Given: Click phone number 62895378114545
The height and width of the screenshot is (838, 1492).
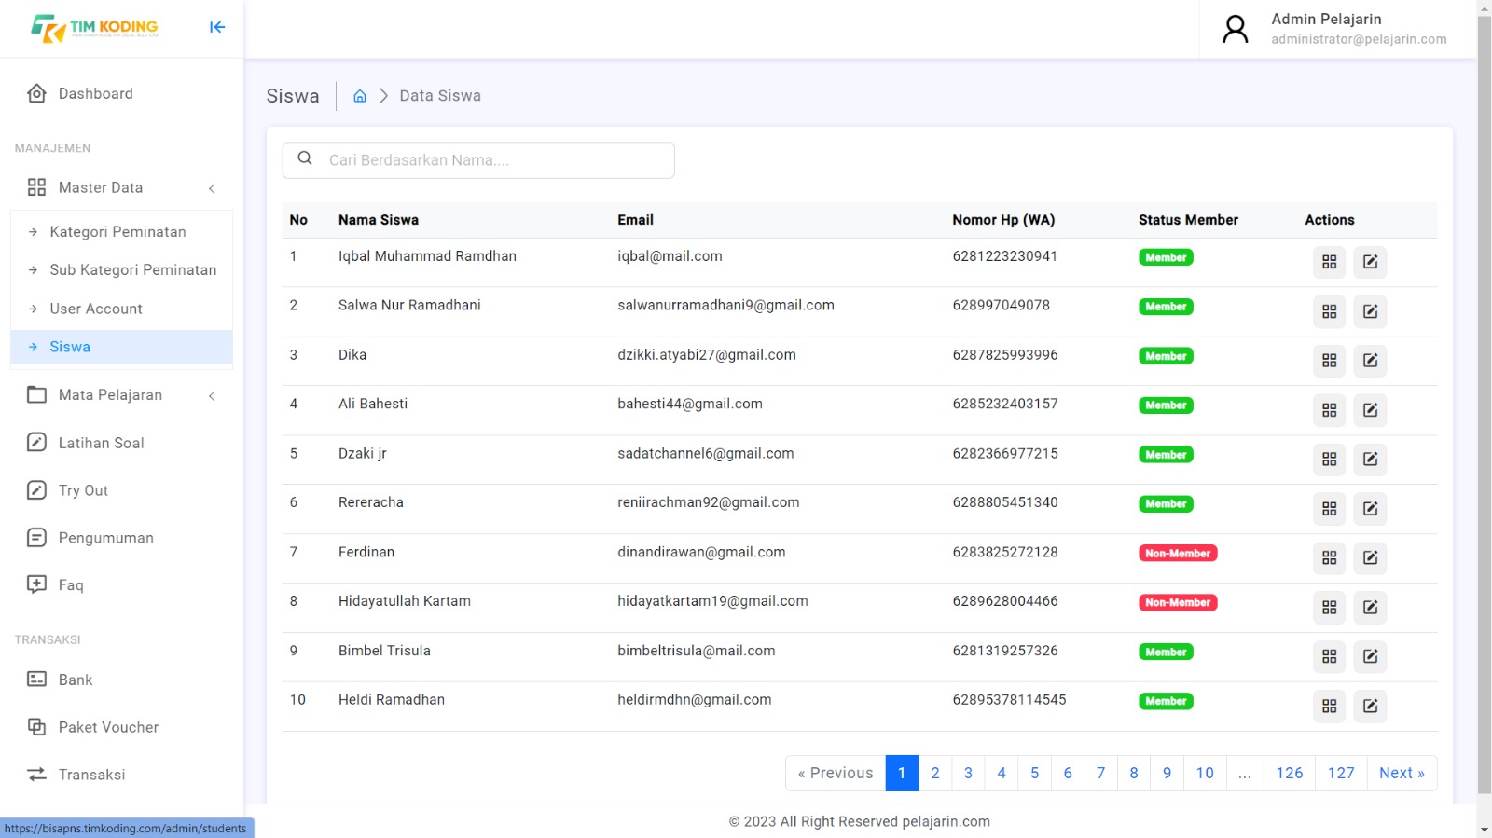Looking at the screenshot, I should point(1009,700).
